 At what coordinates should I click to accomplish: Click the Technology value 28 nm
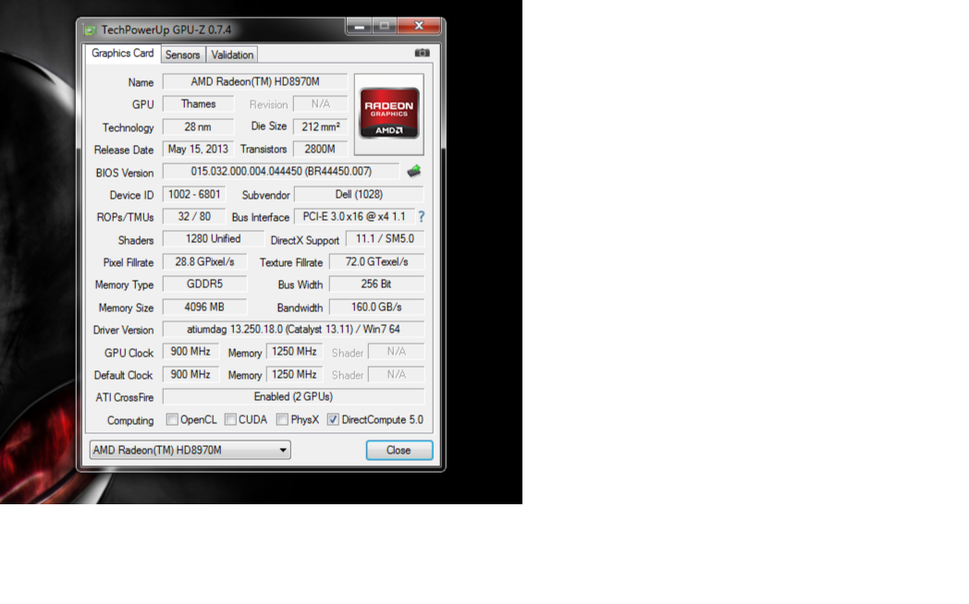[x=199, y=127]
